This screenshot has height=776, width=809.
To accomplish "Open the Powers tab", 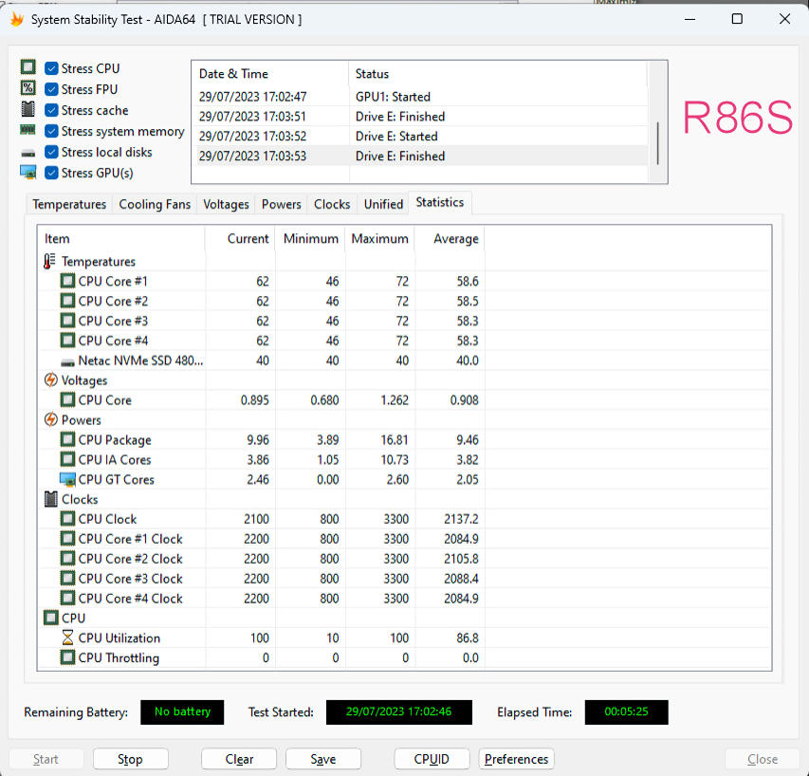I will tap(281, 204).
